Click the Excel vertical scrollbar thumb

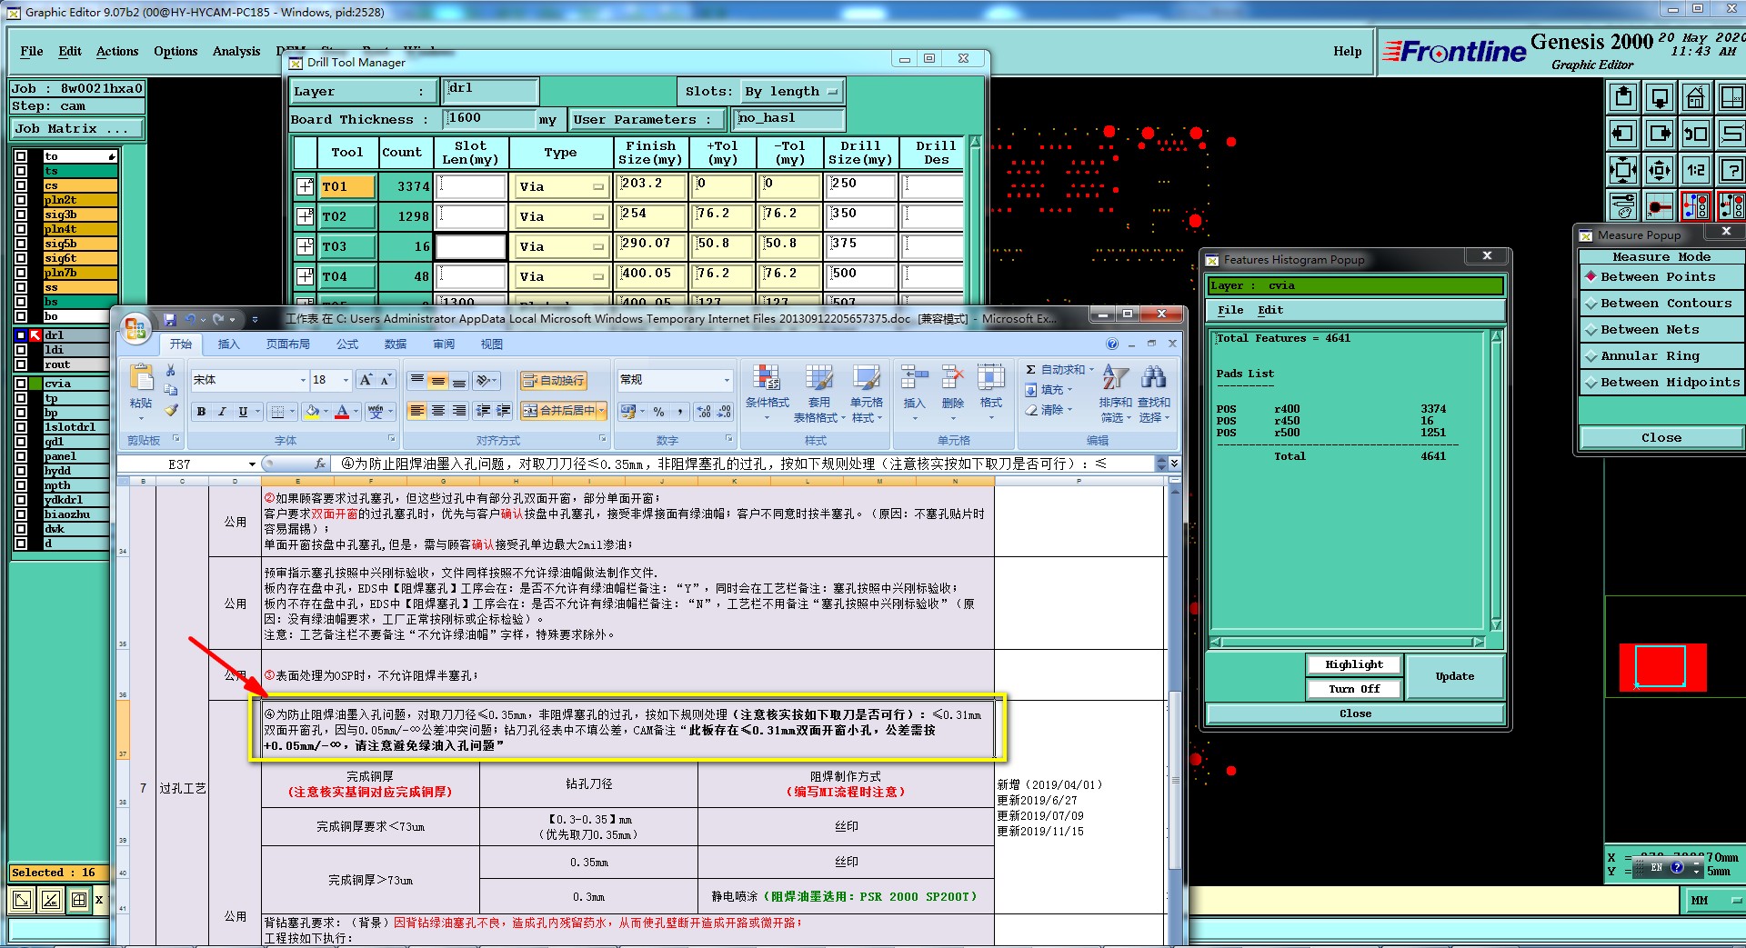(1175, 779)
